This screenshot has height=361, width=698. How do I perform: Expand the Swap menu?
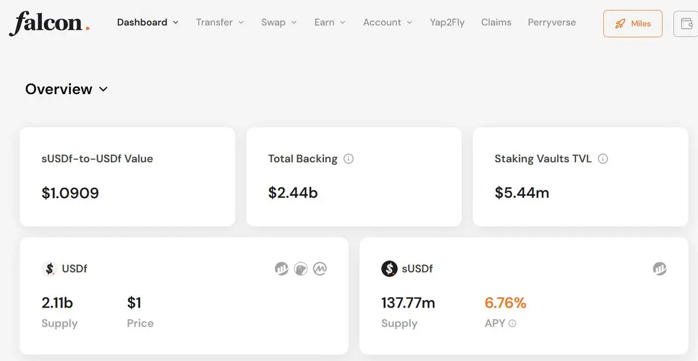click(x=279, y=23)
